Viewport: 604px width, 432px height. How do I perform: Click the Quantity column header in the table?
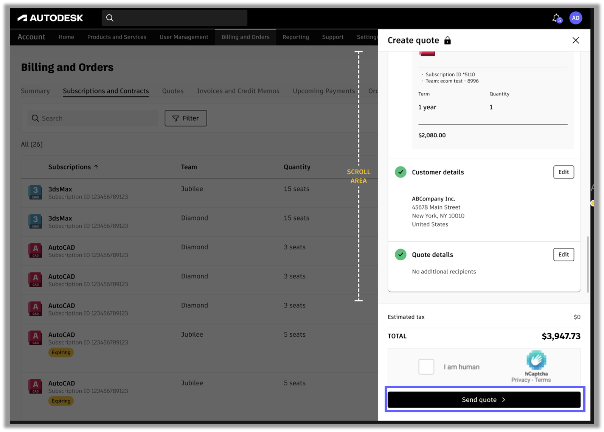click(x=297, y=167)
